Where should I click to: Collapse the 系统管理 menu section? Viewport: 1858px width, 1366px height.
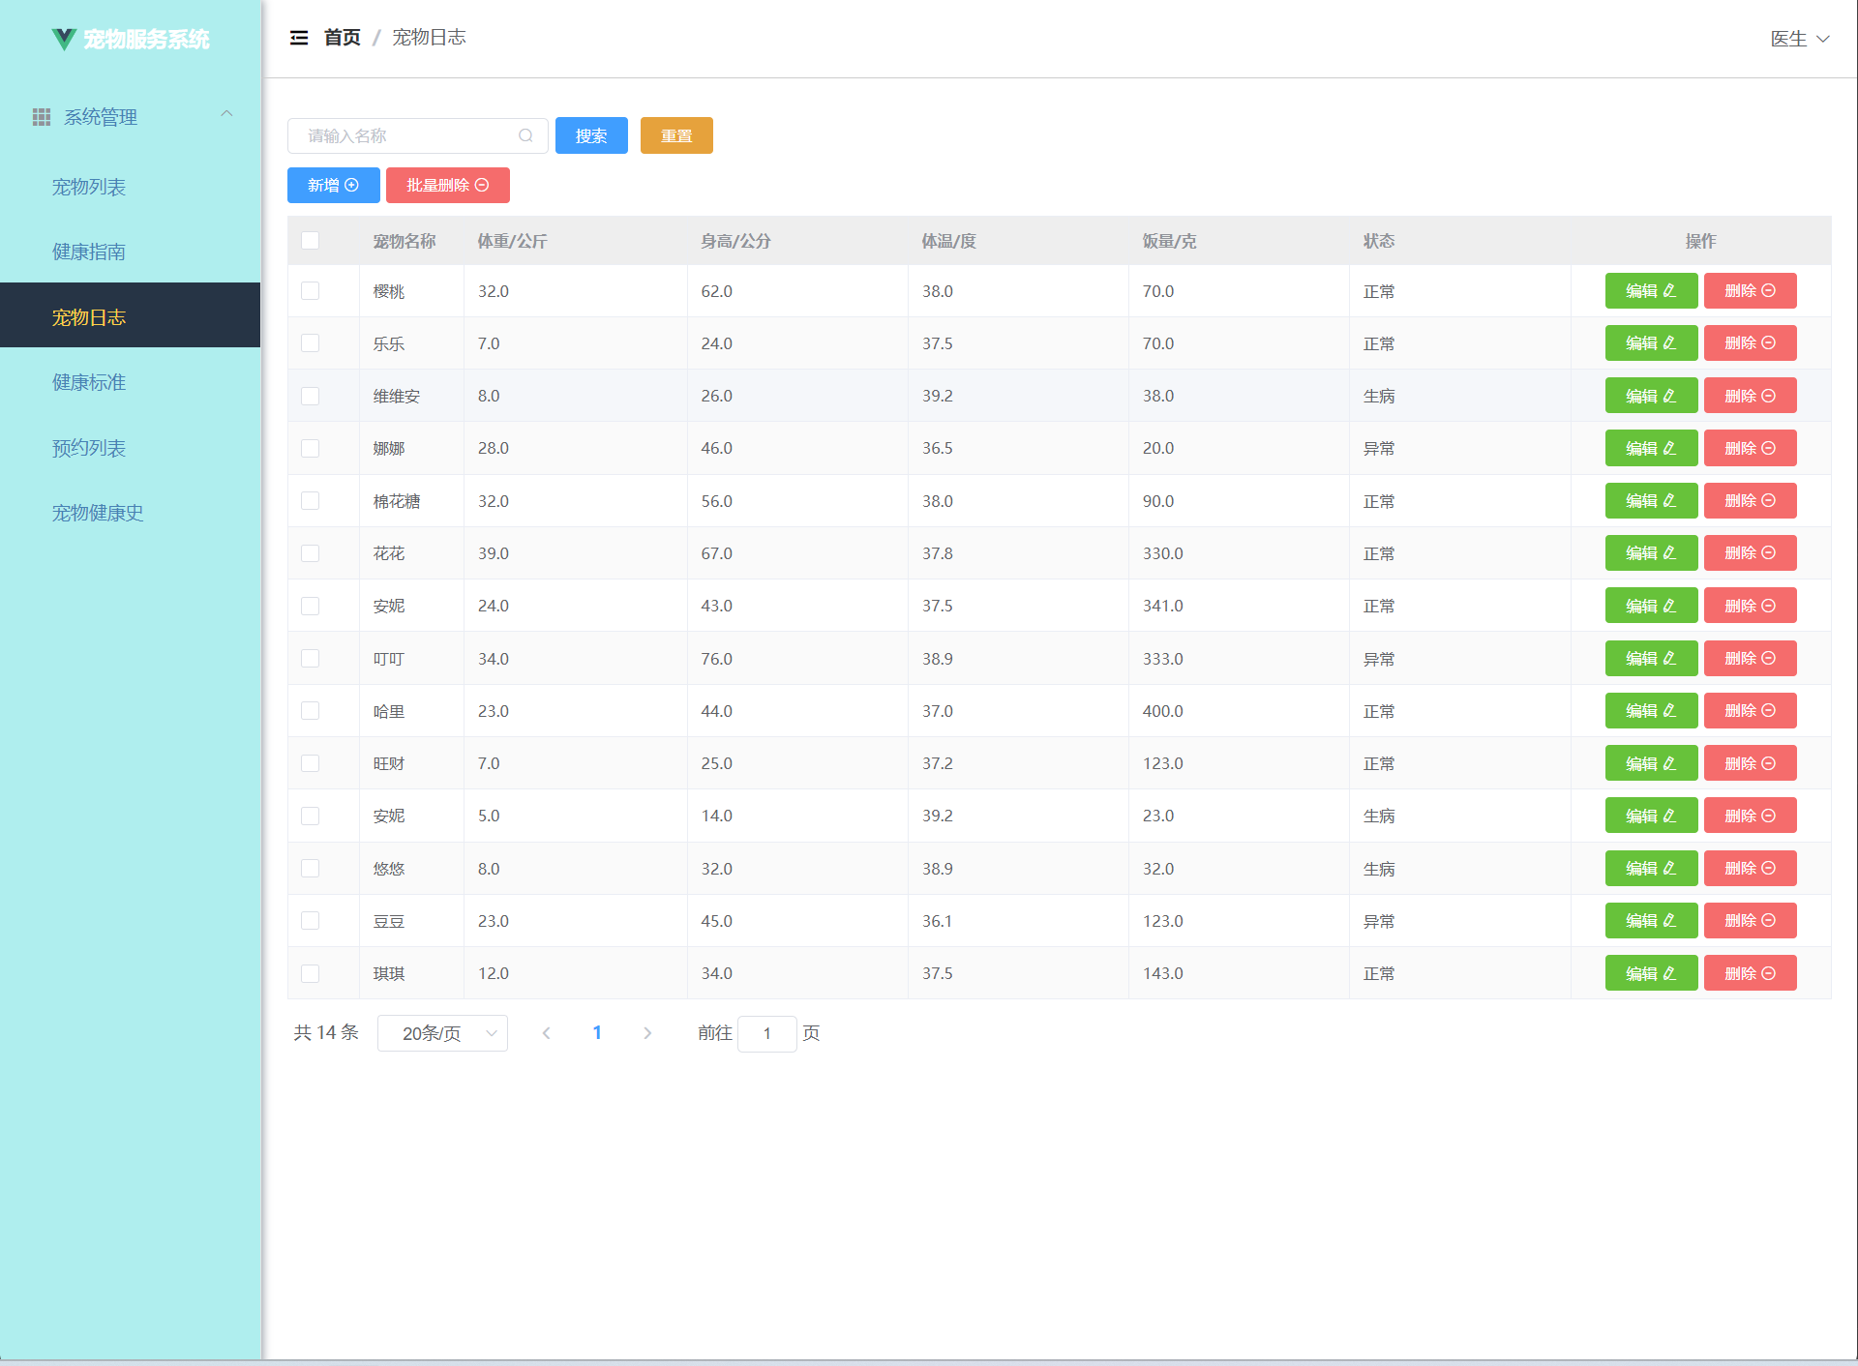click(x=226, y=115)
